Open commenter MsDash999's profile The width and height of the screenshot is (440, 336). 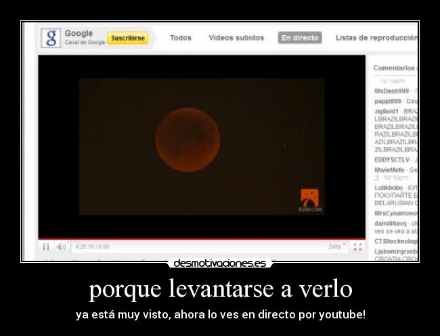(392, 91)
